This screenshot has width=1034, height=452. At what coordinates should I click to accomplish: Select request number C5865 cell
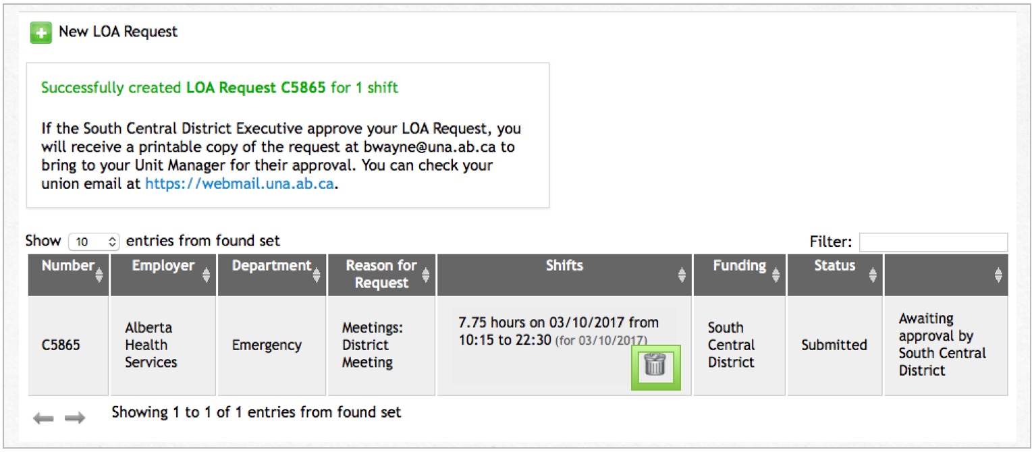pos(61,345)
